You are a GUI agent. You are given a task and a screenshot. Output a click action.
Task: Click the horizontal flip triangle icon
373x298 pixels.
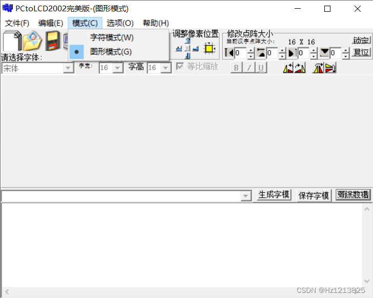(x=318, y=68)
